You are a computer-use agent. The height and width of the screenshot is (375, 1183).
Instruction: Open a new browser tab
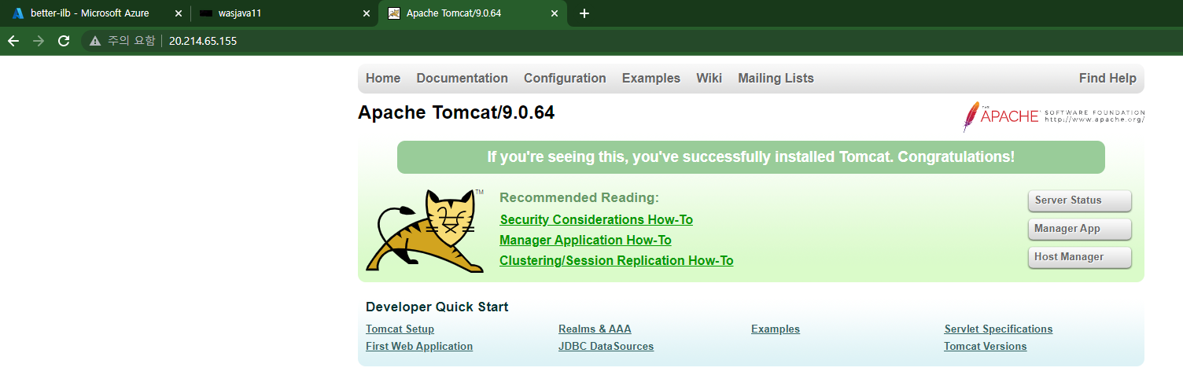[x=584, y=13]
